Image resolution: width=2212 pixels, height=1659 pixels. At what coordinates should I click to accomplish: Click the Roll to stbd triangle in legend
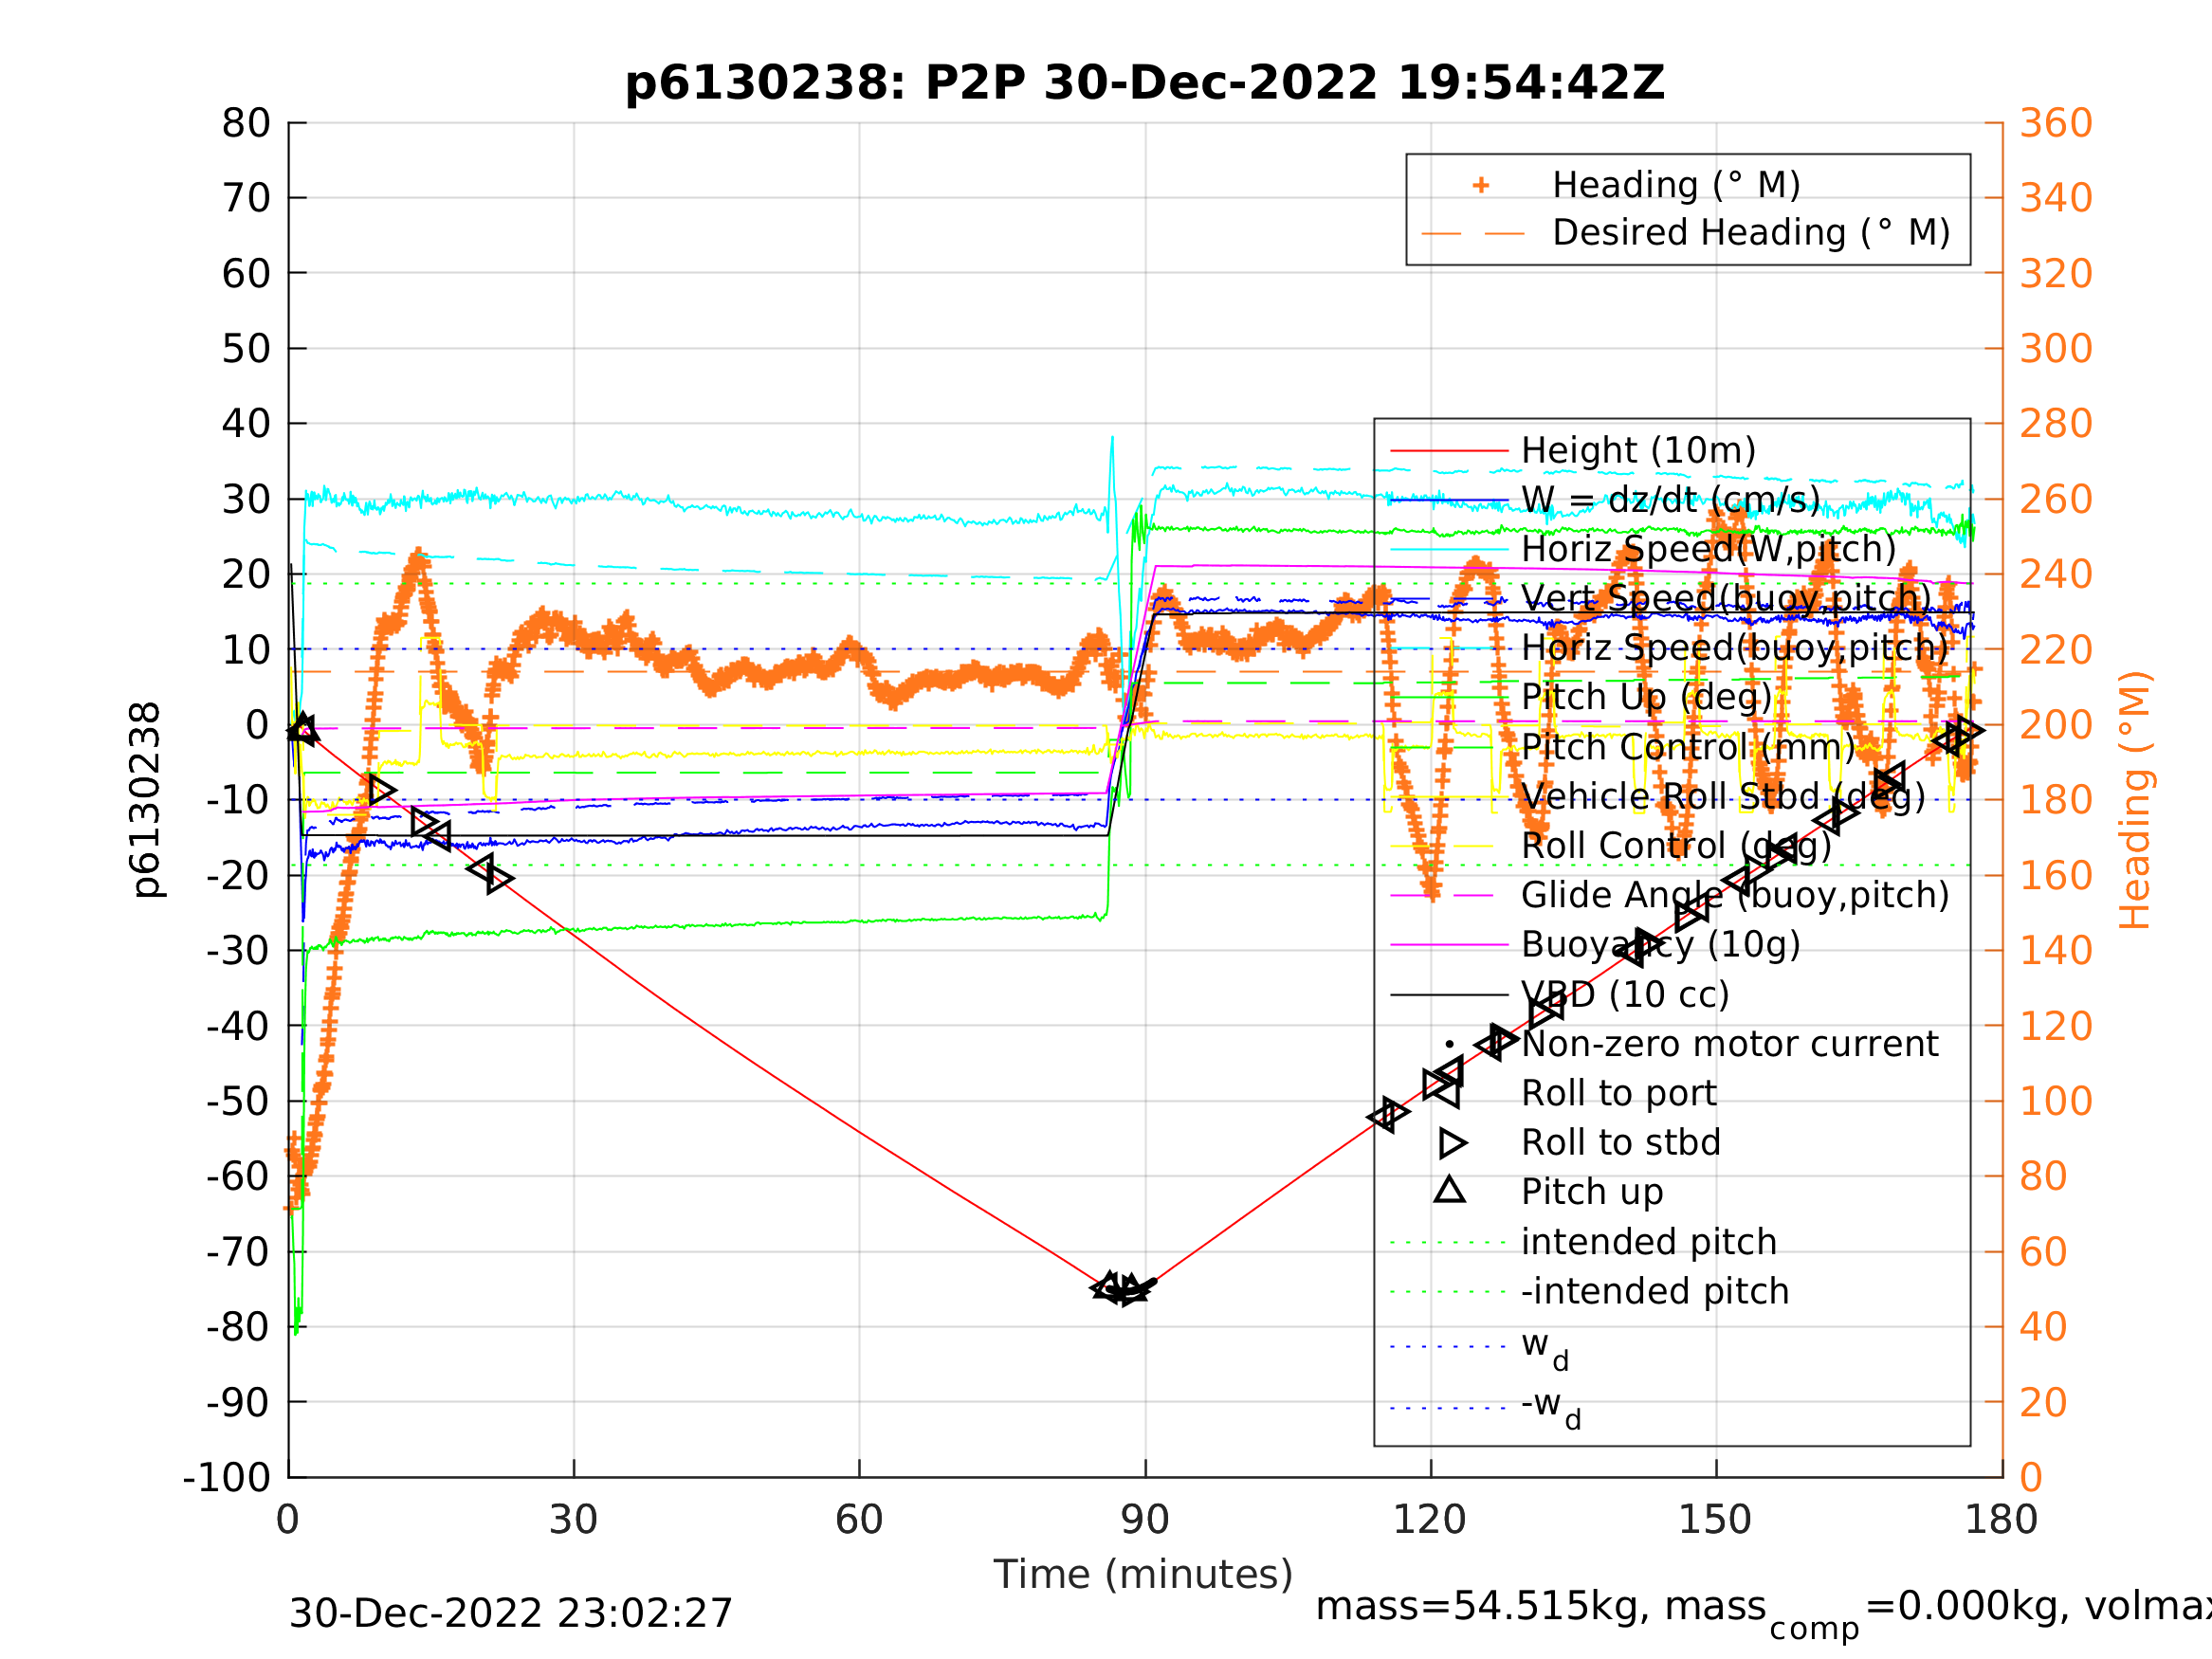coord(1452,1143)
